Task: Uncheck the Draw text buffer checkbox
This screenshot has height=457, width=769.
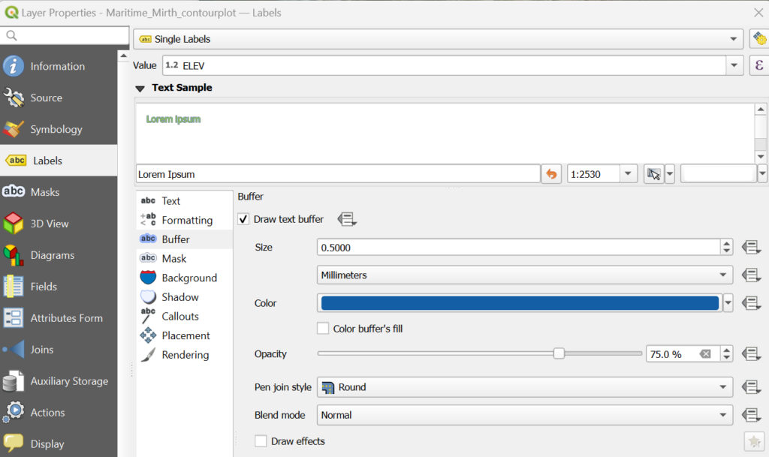Action: point(244,219)
